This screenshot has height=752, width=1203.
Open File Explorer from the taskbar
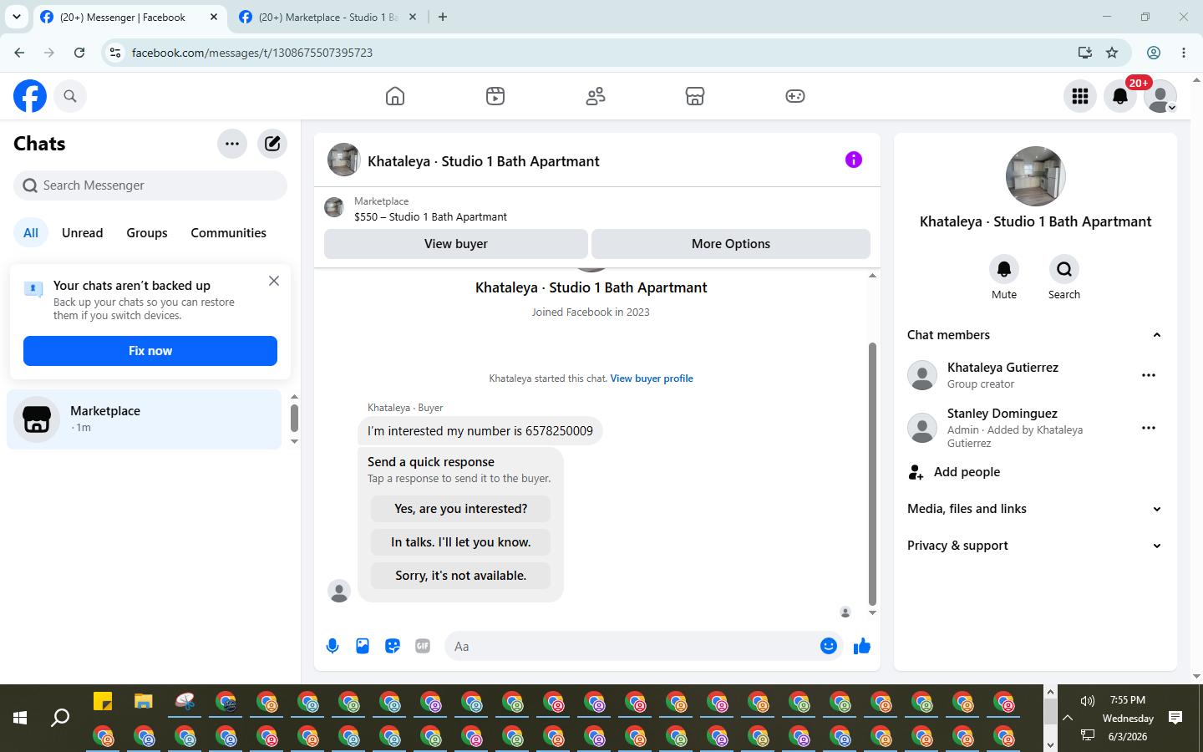(x=144, y=701)
